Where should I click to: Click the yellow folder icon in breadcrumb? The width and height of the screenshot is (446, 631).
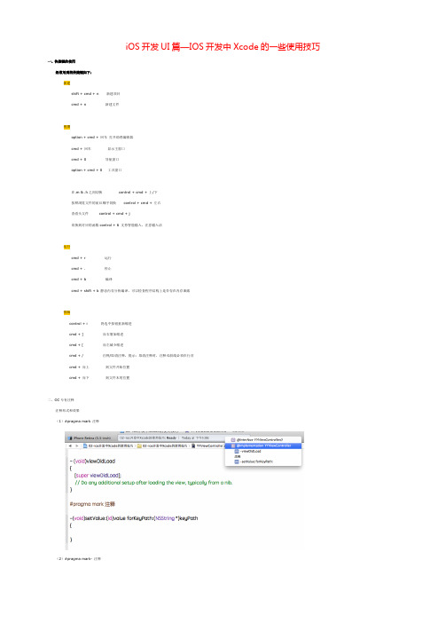click(139, 446)
